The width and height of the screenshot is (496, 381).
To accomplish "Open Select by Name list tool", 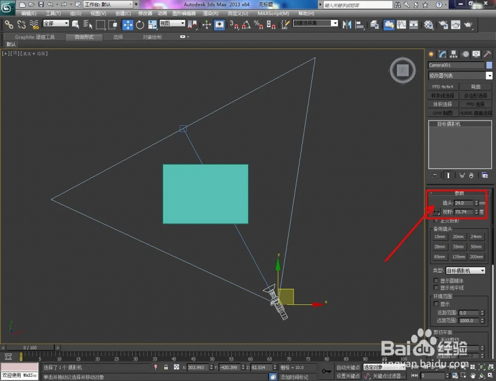I will [88, 24].
